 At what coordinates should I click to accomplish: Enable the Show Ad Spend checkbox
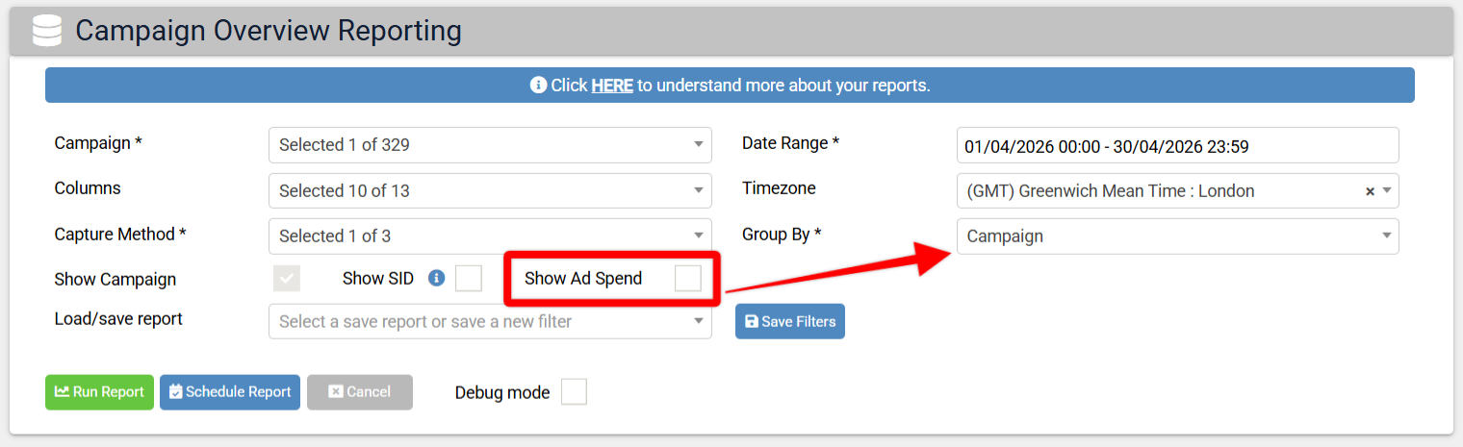click(688, 279)
